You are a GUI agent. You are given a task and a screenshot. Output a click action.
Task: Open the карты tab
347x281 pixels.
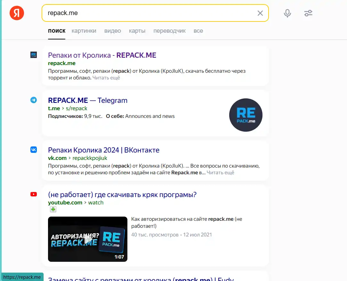137,31
